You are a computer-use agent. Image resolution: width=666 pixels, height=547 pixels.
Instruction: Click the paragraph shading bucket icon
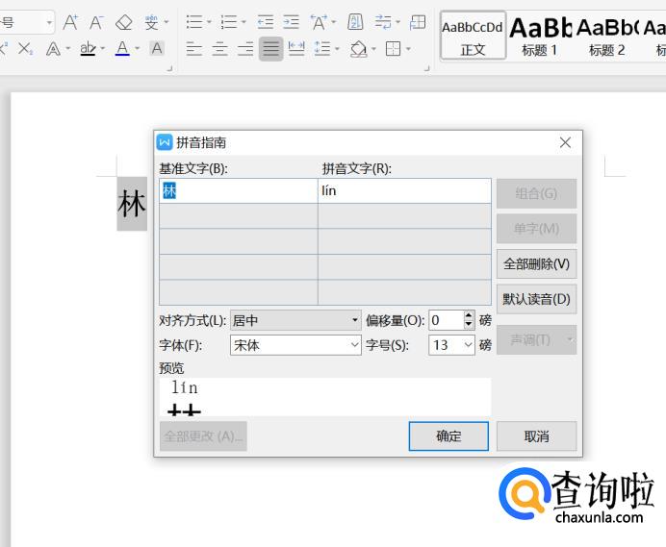(x=358, y=49)
